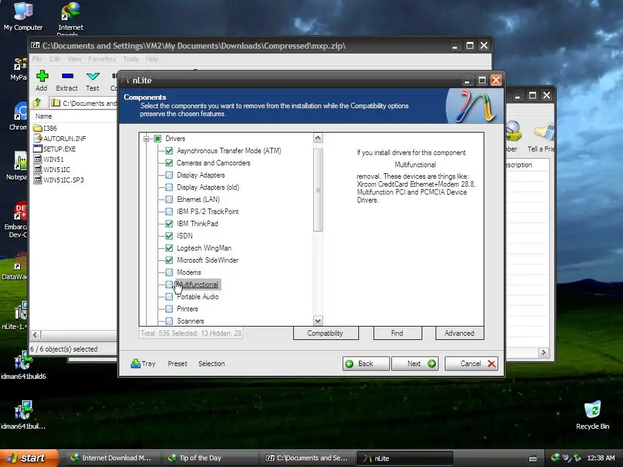Click the keyboard icon in the taskbar
Screen dimensions: 623x467
coord(533,458)
